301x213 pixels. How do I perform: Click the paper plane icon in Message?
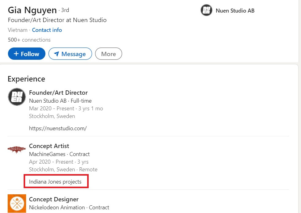pyautogui.click(x=56, y=54)
